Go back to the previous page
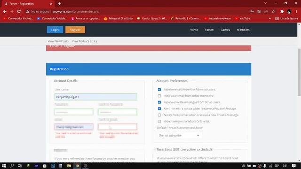 tap(5, 11)
